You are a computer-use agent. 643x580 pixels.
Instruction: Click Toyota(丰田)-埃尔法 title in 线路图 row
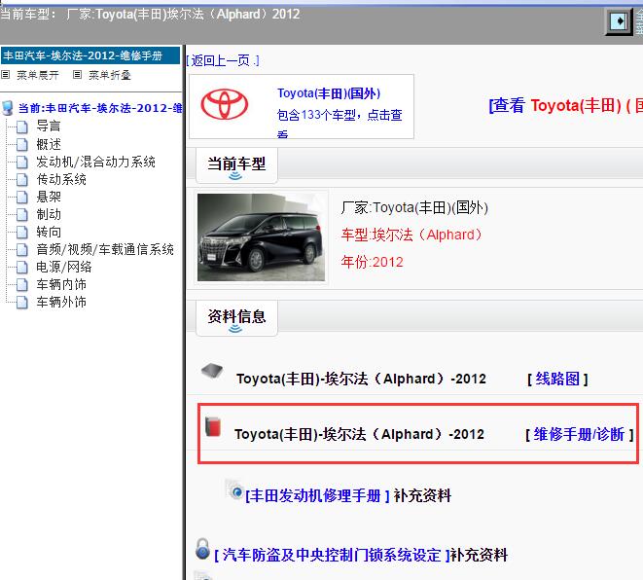(x=361, y=379)
